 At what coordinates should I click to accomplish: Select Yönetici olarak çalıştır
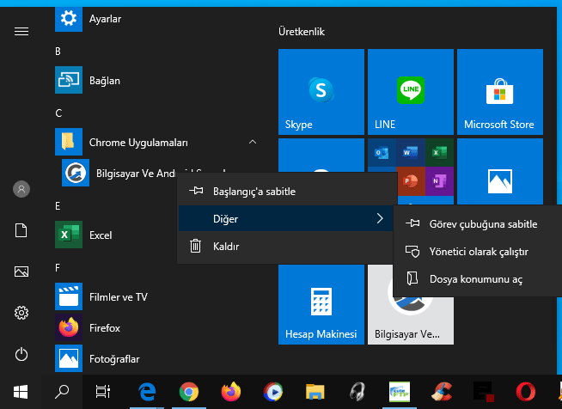click(478, 252)
